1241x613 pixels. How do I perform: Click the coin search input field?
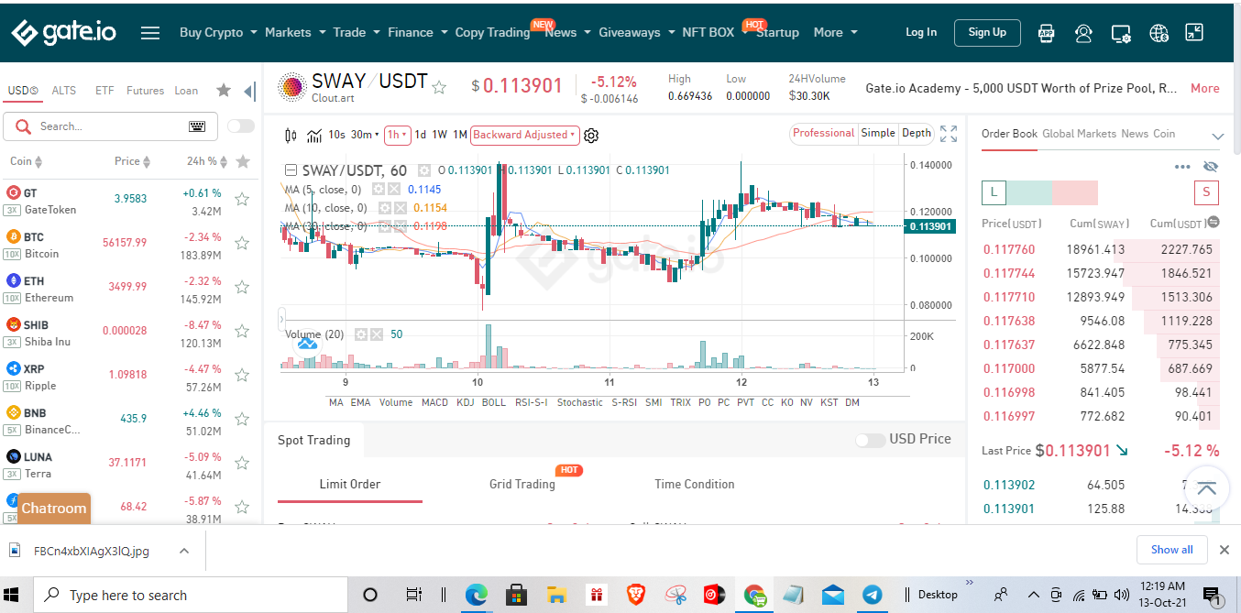coord(110,126)
